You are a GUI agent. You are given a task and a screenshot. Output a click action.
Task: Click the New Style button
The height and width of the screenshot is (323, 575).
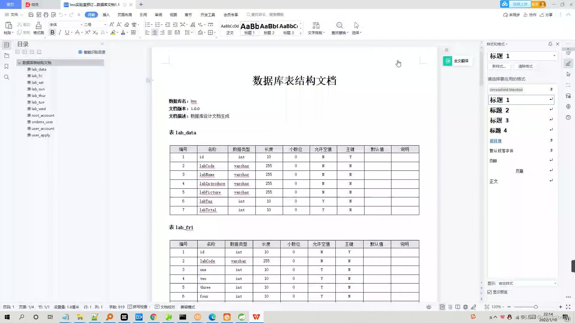499,66
